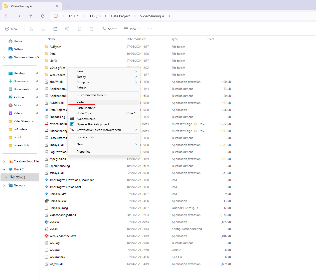Open the View dropdown in the toolbar
The image size is (316, 280).
132,29
